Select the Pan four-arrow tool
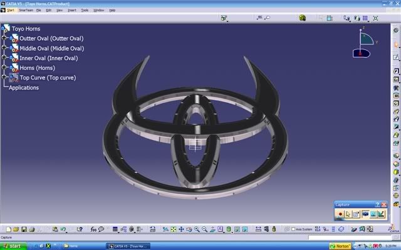Image resolution: width=401 pixels, height=250 pixels. (181, 229)
